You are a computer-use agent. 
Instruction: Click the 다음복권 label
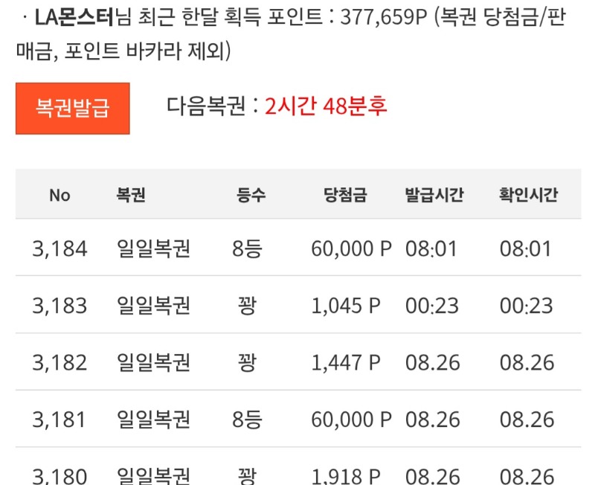pos(206,106)
